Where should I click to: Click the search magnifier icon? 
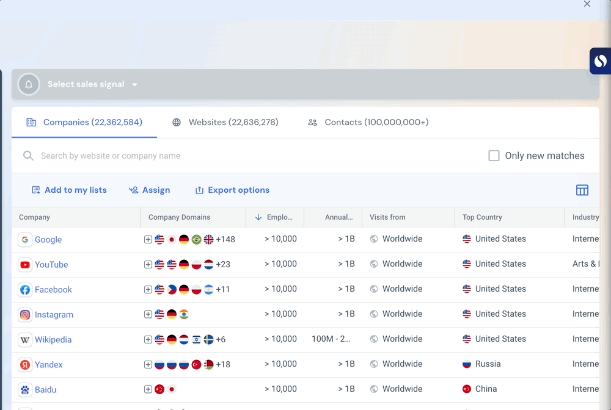(28, 156)
